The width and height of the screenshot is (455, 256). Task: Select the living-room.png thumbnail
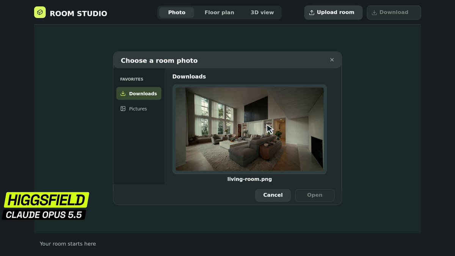pyautogui.click(x=249, y=129)
